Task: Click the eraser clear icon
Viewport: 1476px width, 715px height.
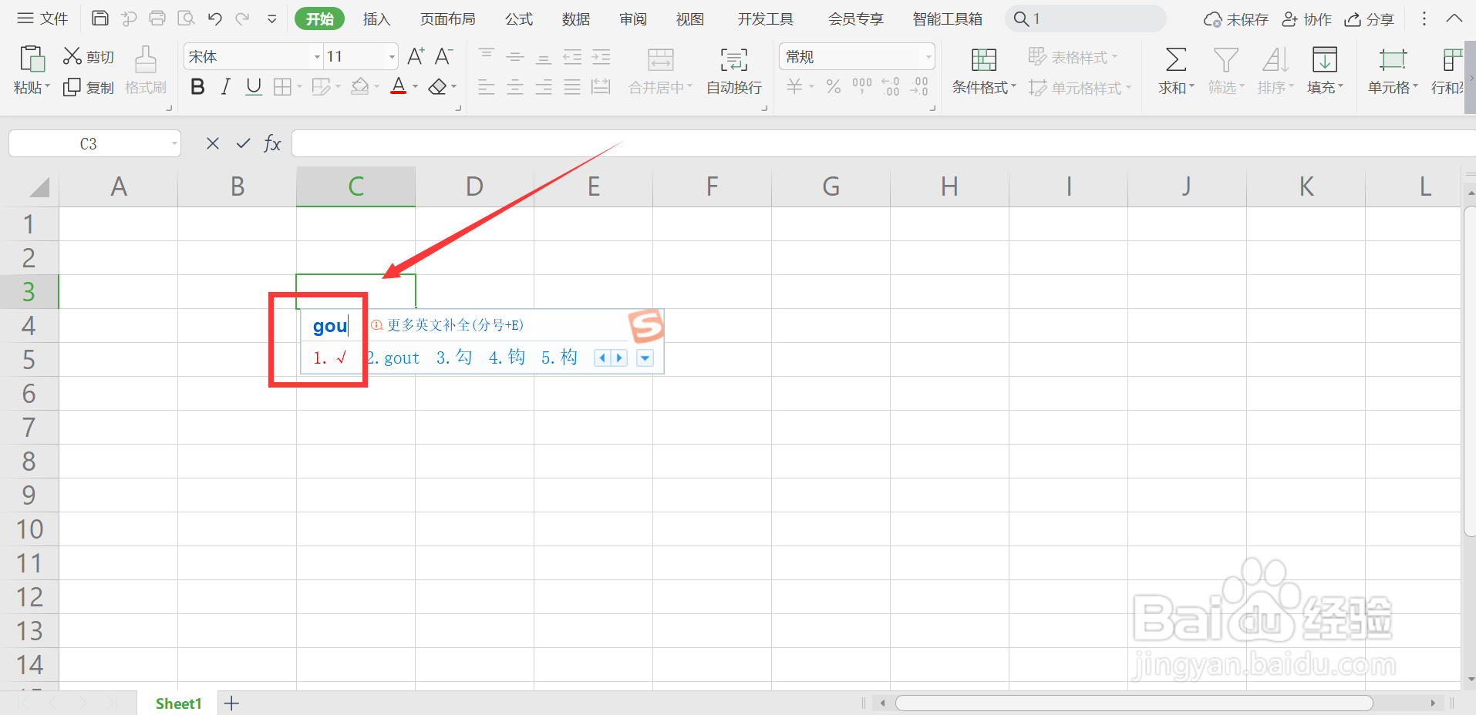Action: click(437, 87)
